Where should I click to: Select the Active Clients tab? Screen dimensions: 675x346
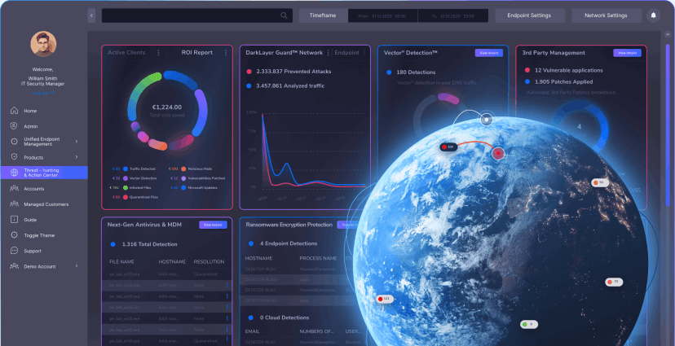pos(126,52)
